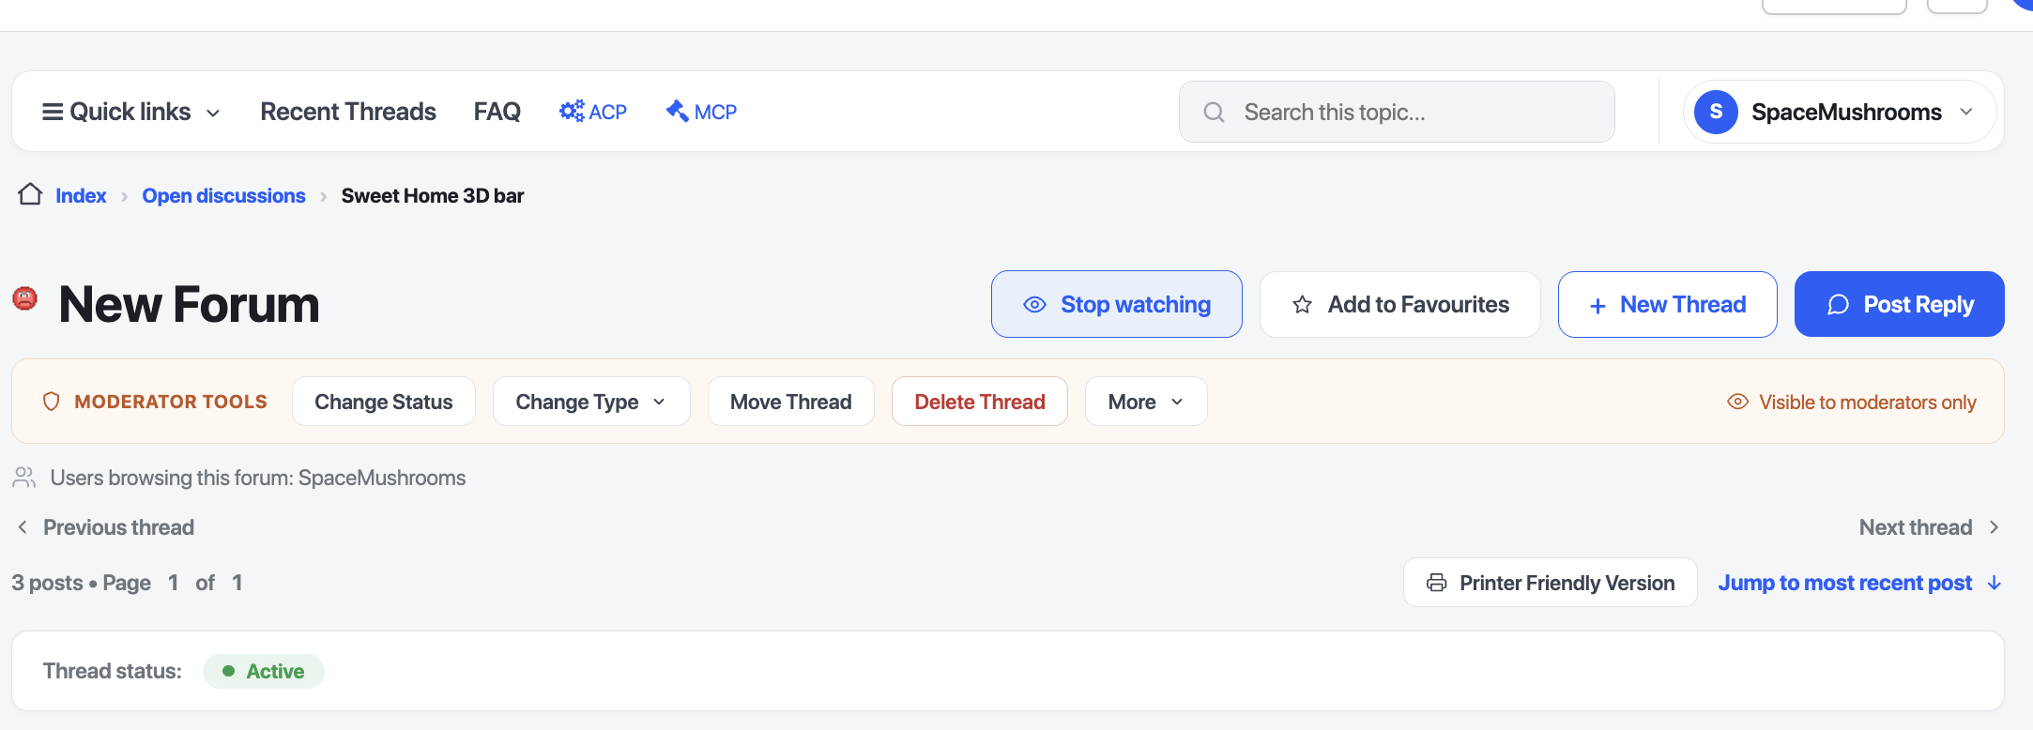Go to Recent Threads

348,112
